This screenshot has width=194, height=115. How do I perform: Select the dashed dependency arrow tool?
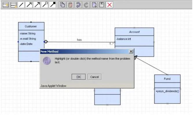pos(37,5)
